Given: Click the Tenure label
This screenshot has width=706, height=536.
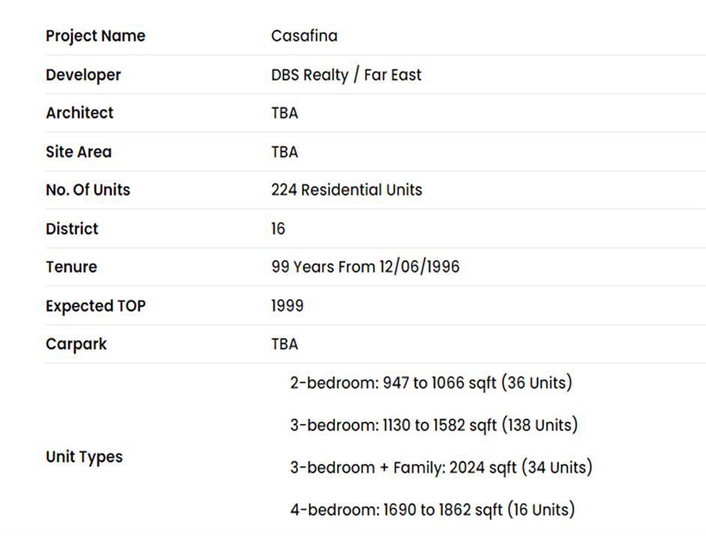Looking at the screenshot, I should pos(71,267).
